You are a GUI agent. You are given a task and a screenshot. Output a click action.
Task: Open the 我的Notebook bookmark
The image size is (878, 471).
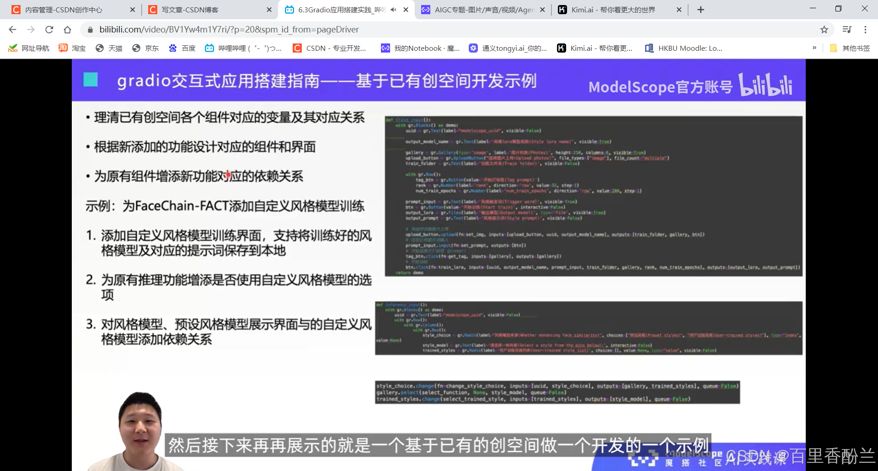point(421,48)
